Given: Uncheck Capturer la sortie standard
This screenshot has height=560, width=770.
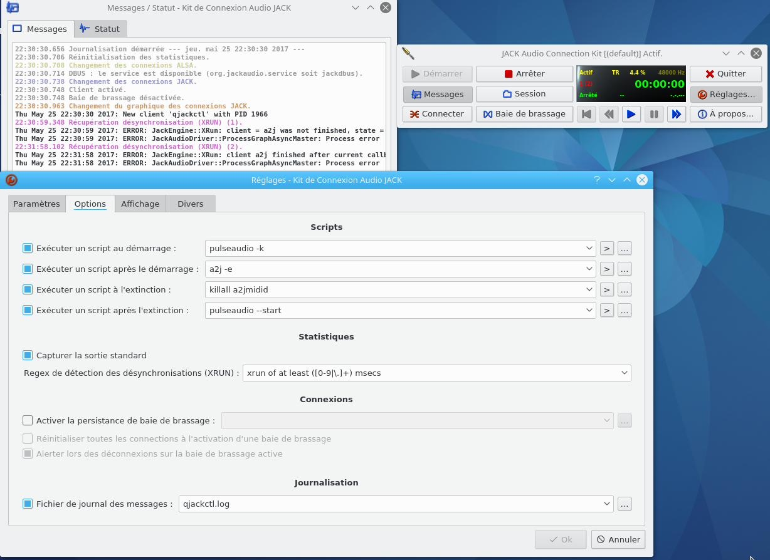Looking at the screenshot, I should point(28,355).
